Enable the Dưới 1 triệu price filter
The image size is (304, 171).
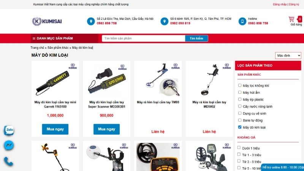click(239, 148)
